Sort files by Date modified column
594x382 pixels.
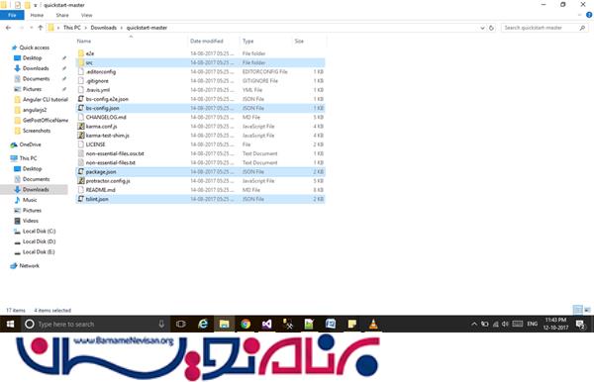(207, 41)
